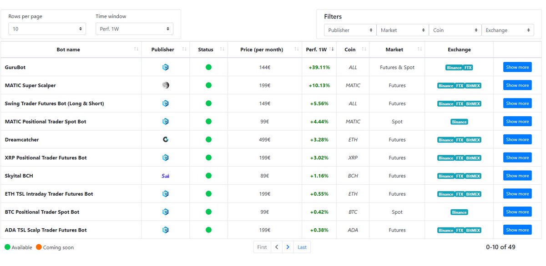
Task: Click XRP coin cell
Action: (353, 158)
